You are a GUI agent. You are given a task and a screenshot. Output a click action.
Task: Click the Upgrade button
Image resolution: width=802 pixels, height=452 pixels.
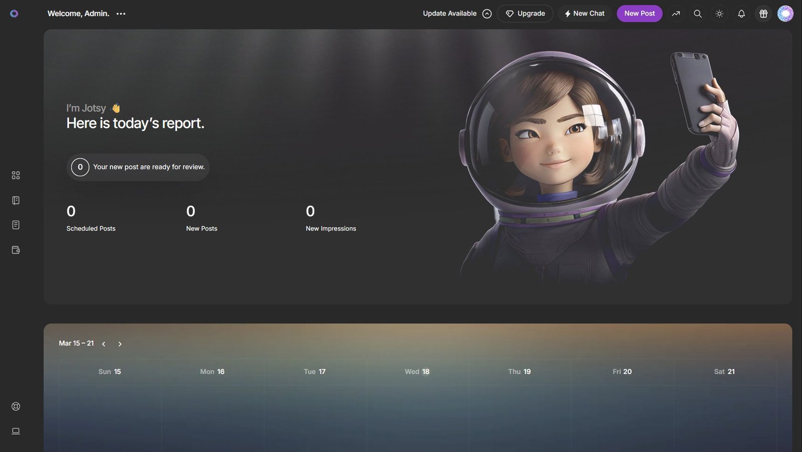(525, 14)
